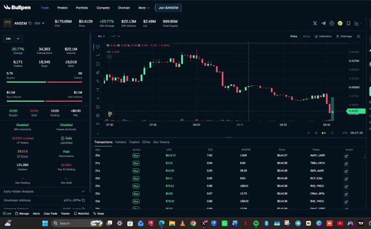Image resolution: width=371 pixels, height=229 pixels.
Task: Expand the More navigation menu
Action: 144,8
